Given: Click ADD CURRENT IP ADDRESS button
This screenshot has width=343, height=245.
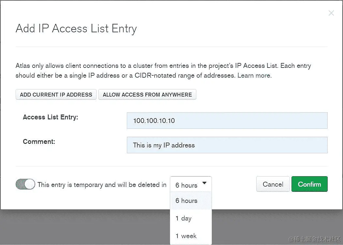Looking at the screenshot, I should [56, 95].
